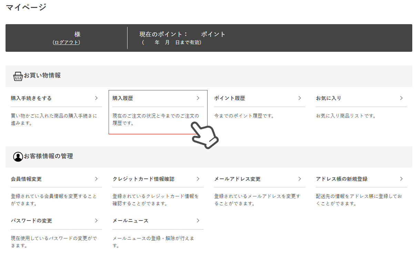414x264 pixels.
Task: Click chevron arrow beside お気に入り
Action: pos(401,98)
